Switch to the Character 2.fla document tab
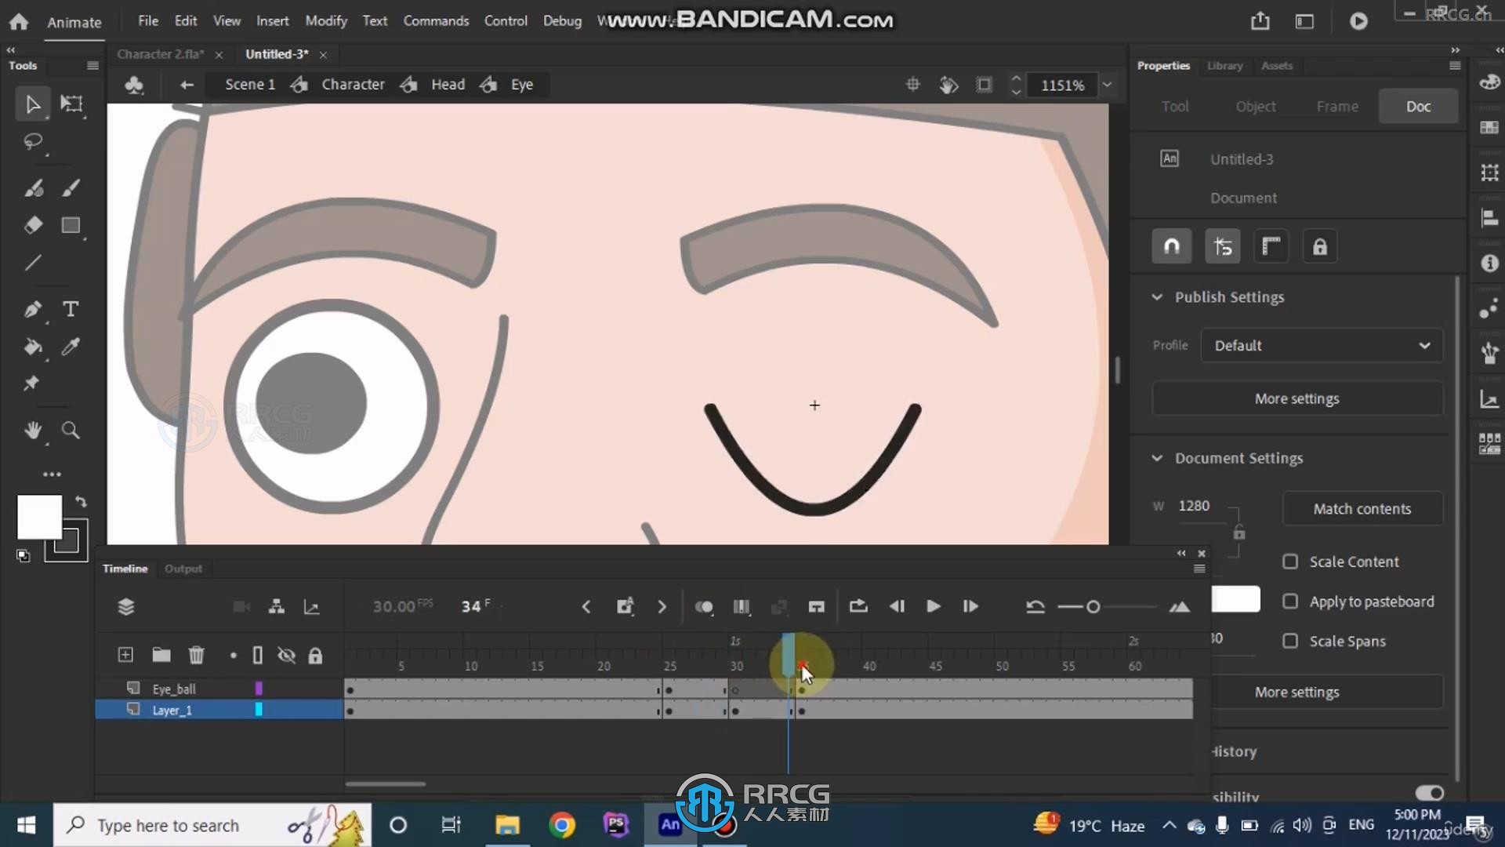 pos(161,54)
